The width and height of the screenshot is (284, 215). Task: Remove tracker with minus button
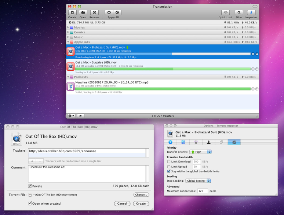pos(40,161)
